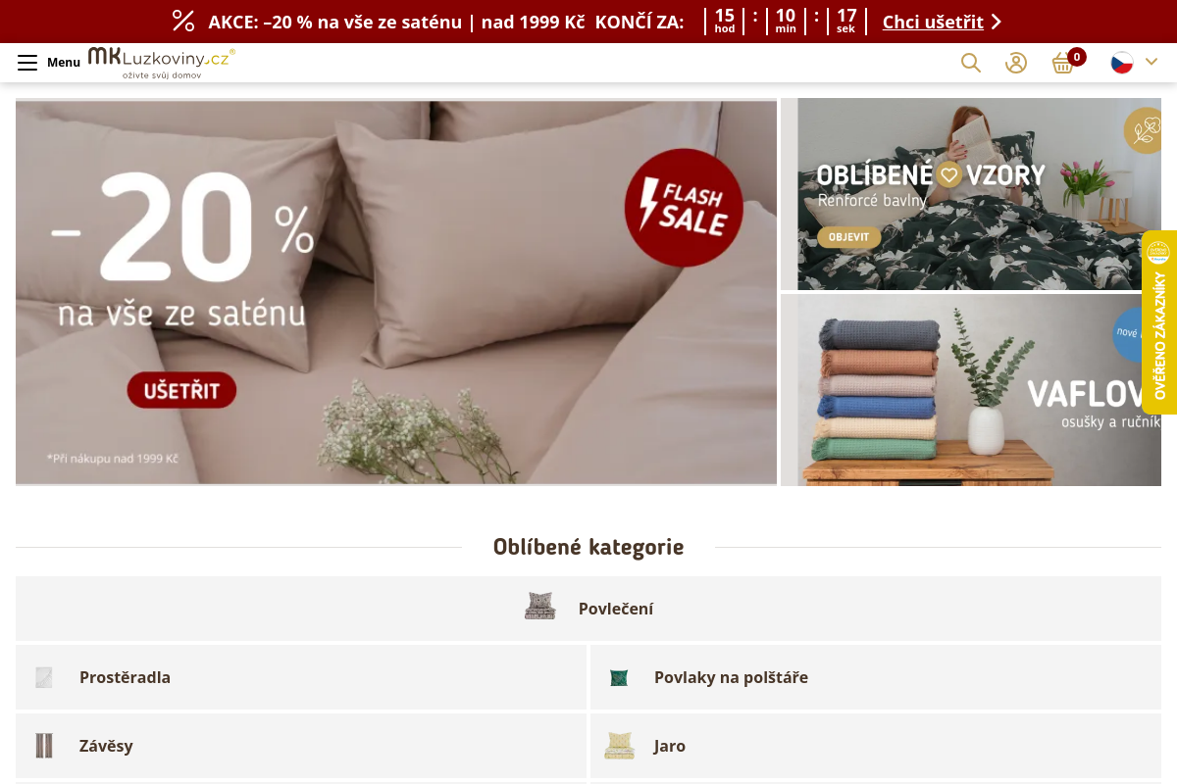Click the percent icon in the promo bar
Image resolution: width=1177 pixels, height=784 pixels.
pyautogui.click(x=183, y=22)
